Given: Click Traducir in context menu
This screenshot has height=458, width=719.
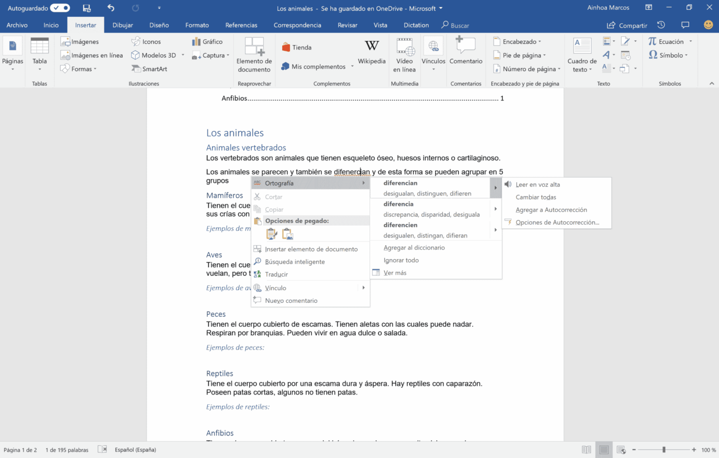Looking at the screenshot, I should point(310,274).
